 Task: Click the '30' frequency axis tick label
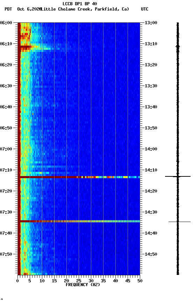tap(91, 281)
